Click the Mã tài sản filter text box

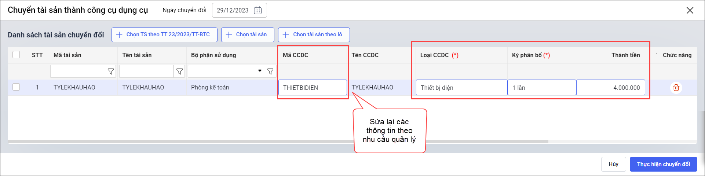point(77,71)
